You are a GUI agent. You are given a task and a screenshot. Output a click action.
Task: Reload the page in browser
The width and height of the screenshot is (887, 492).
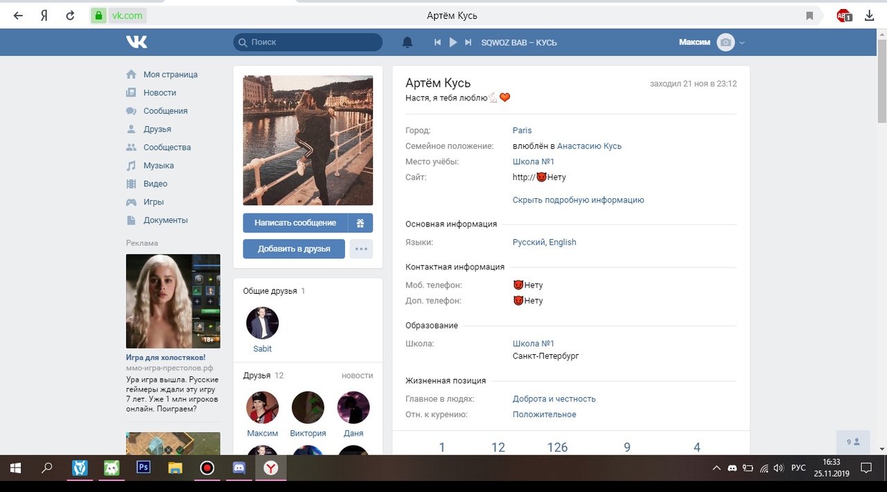70,15
